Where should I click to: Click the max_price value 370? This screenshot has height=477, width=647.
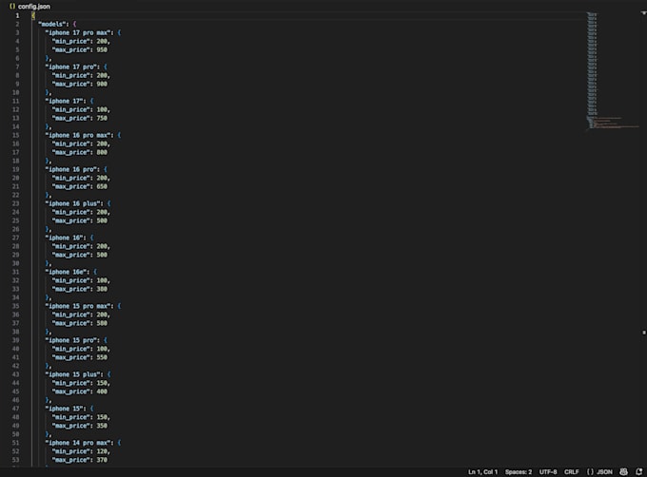102,460
